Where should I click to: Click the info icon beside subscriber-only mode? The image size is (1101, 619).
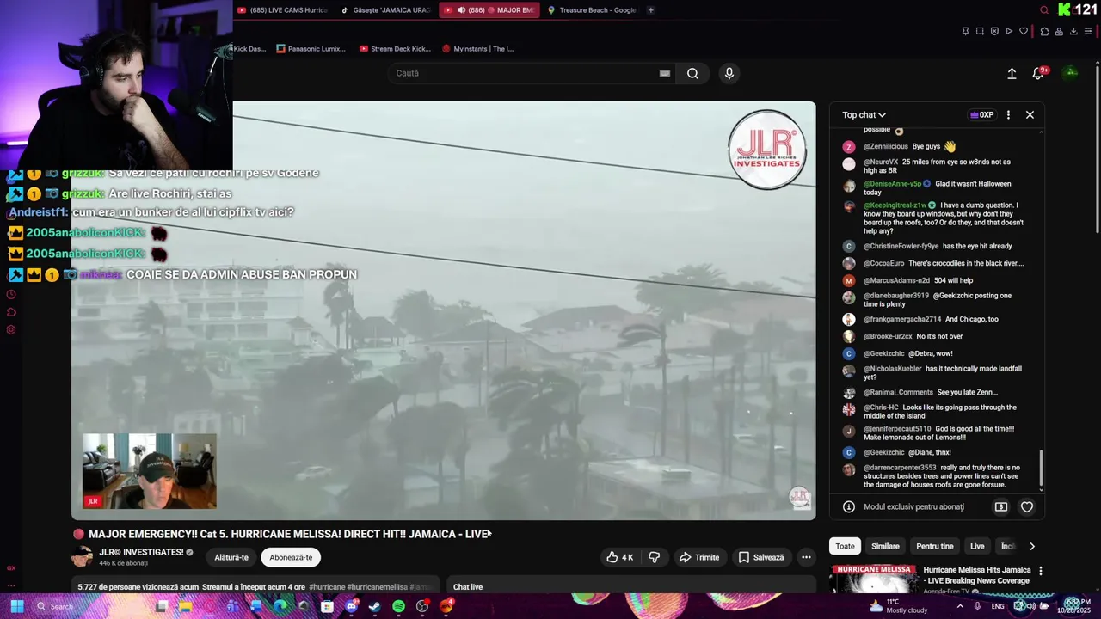pyautogui.click(x=849, y=507)
